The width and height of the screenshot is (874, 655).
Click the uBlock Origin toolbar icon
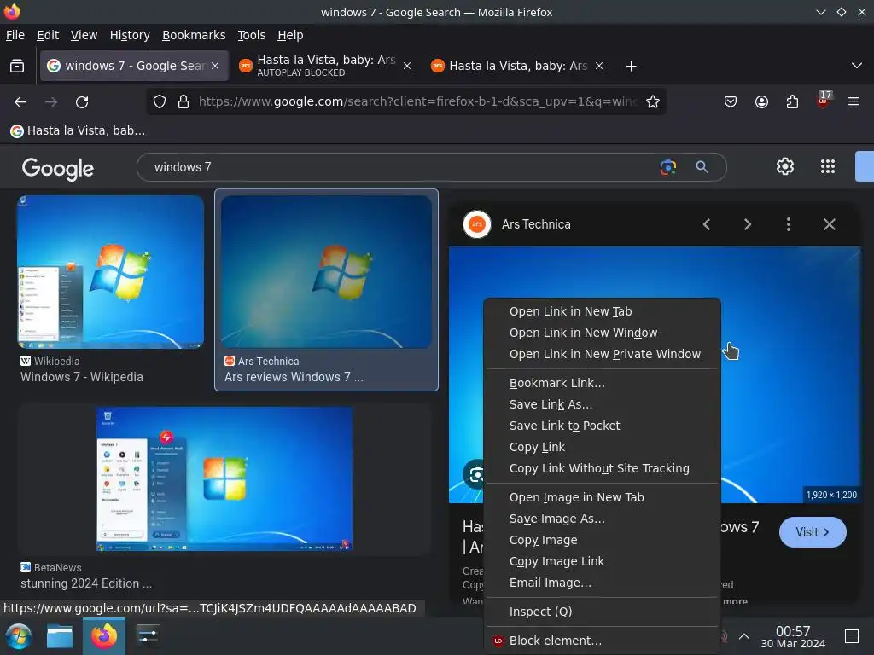click(x=824, y=101)
